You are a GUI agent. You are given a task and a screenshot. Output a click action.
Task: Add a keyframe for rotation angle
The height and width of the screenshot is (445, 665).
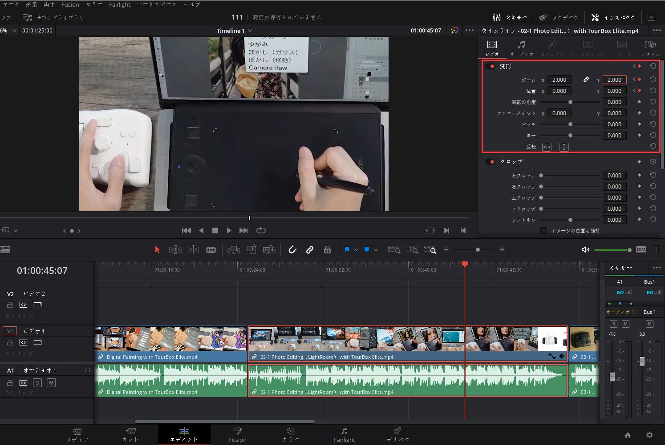click(x=639, y=102)
